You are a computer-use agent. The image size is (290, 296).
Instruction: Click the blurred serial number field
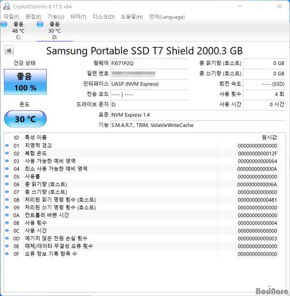pyautogui.click(x=149, y=73)
